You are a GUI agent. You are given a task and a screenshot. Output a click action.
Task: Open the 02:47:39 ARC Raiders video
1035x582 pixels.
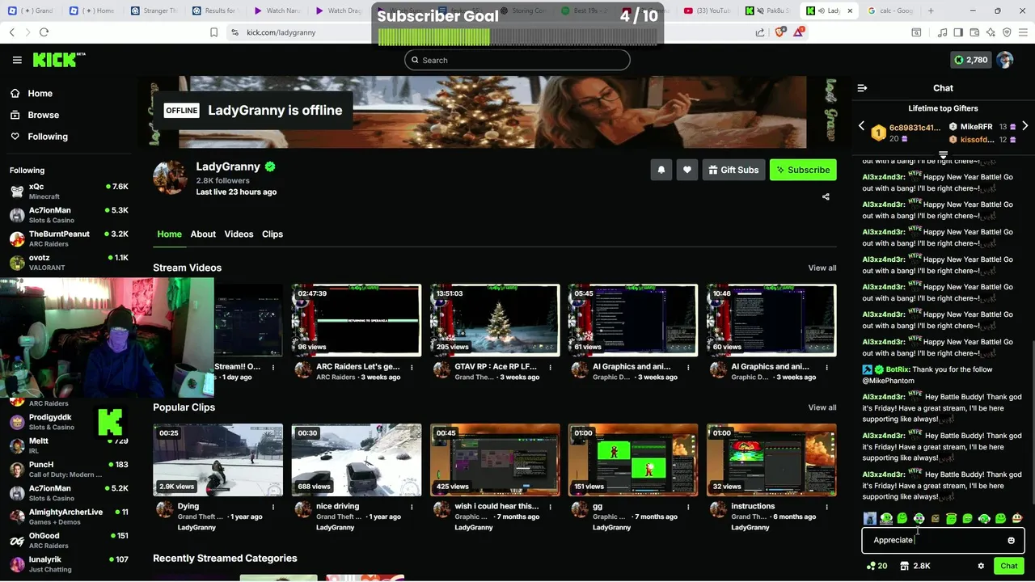click(x=357, y=320)
